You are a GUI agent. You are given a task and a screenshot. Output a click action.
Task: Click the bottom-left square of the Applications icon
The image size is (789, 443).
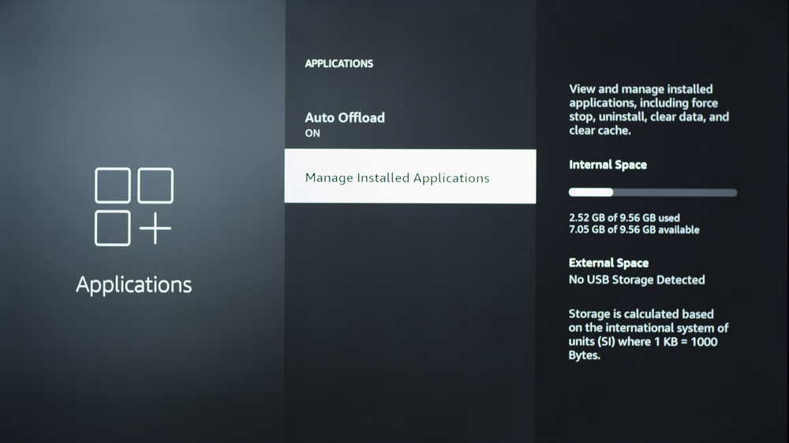(x=112, y=229)
